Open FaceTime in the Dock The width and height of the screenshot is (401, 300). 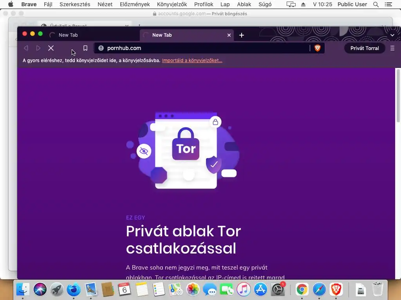click(x=227, y=289)
